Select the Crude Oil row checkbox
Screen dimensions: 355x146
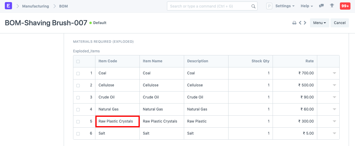tap(78, 98)
